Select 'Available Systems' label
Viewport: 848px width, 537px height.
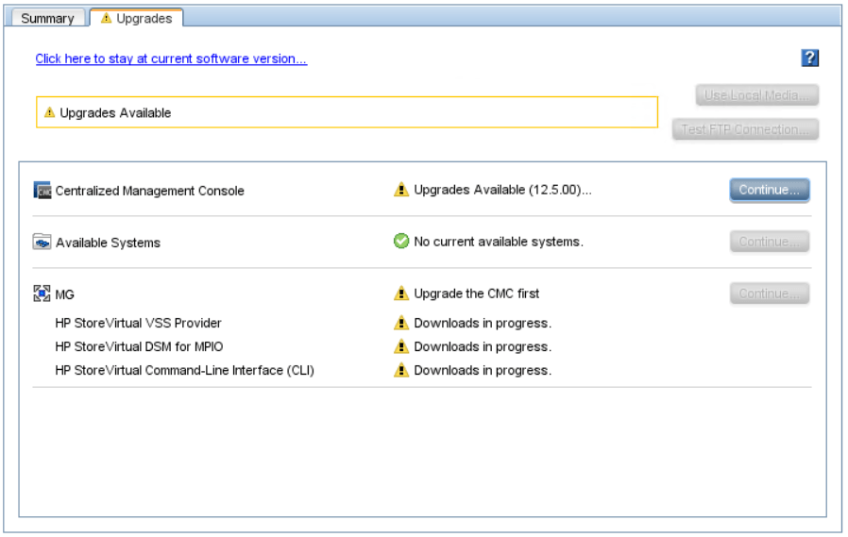[x=109, y=243]
